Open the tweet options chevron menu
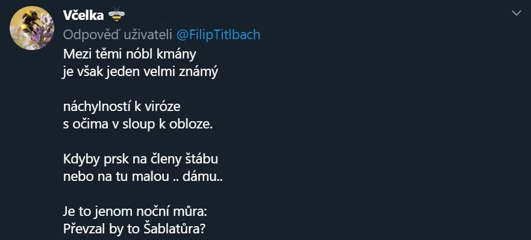 [516, 13]
